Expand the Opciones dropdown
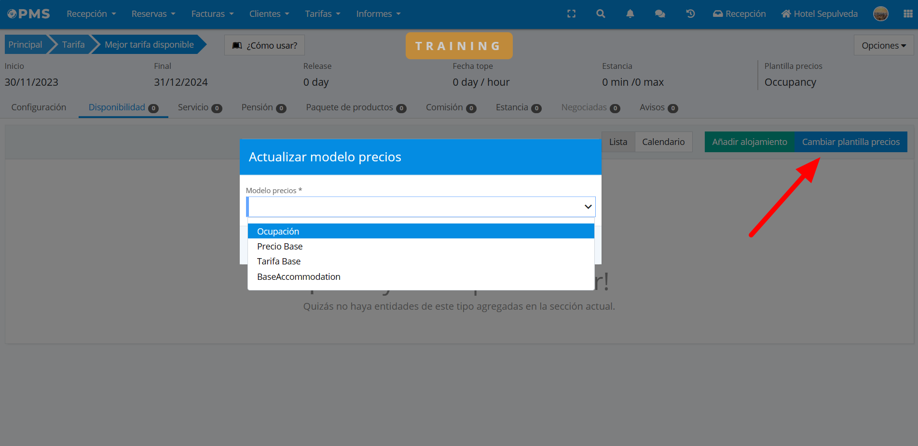This screenshot has height=446, width=918. pos(883,45)
